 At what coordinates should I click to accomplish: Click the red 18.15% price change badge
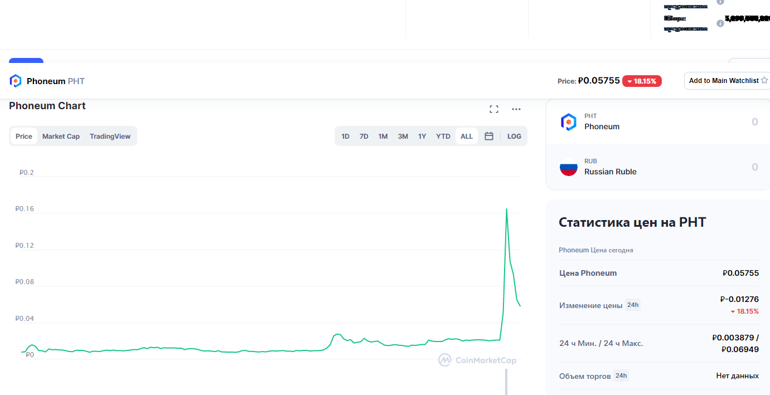click(x=642, y=81)
